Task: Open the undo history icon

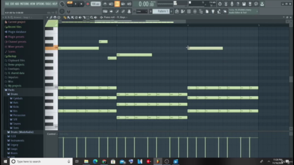Action: coord(220,4)
